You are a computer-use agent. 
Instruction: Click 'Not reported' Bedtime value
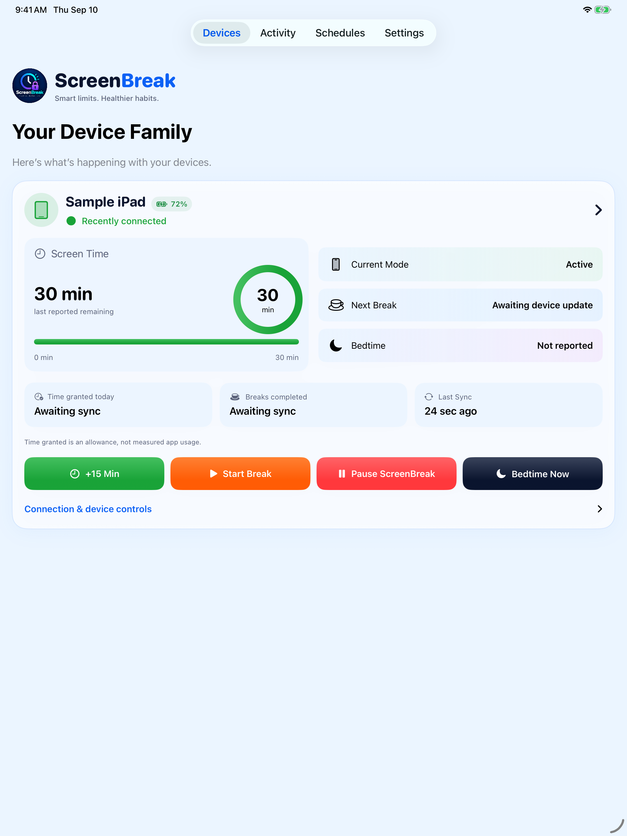(565, 345)
